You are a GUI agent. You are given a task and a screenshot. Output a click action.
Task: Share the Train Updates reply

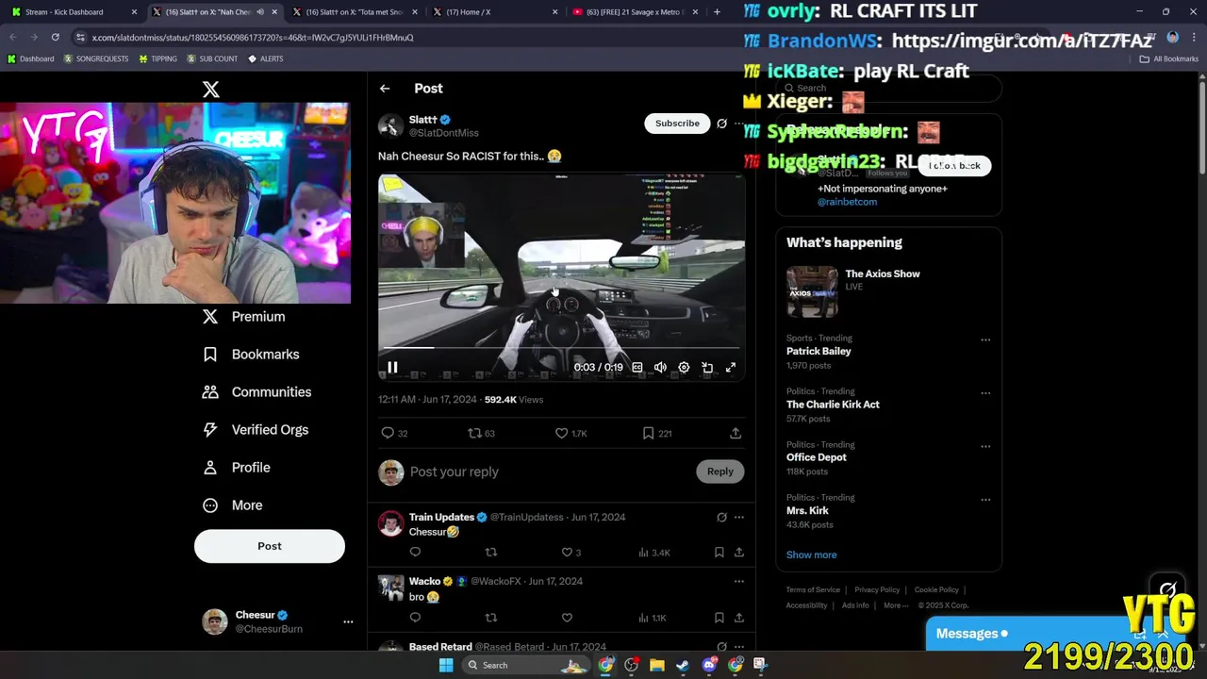coord(739,553)
